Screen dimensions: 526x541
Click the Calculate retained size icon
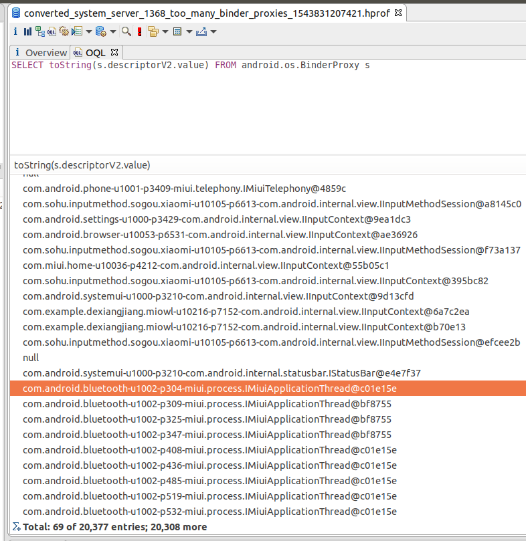point(177,31)
